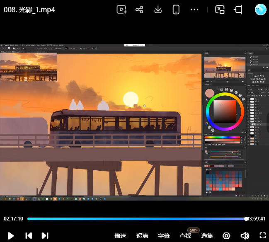Image resolution: width=269 pixels, height=242 pixels.
Task: Click the video title 008. 光影_1.mp4
Action: click(x=29, y=10)
